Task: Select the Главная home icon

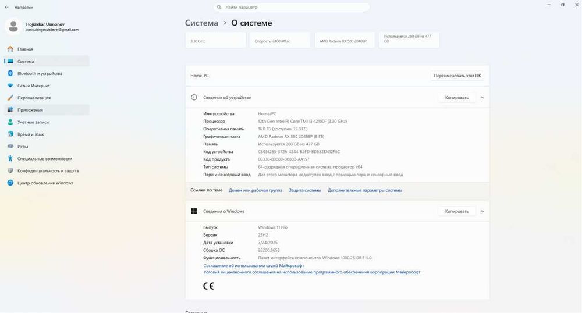Action: [10, 49]
